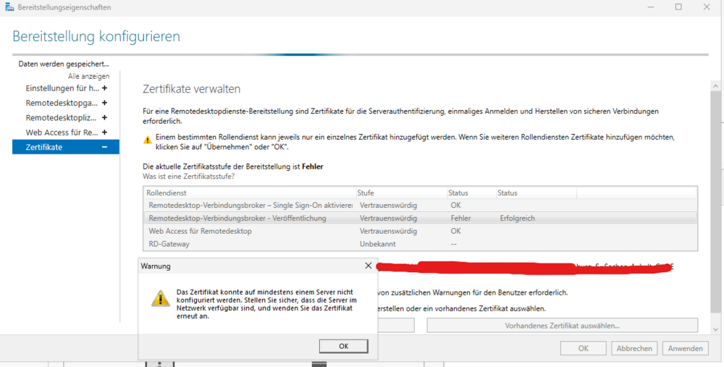This screenshot has width=724, height=367.
Task: Select the Web Access für Remotedesktop row
Action: [200, 231]
